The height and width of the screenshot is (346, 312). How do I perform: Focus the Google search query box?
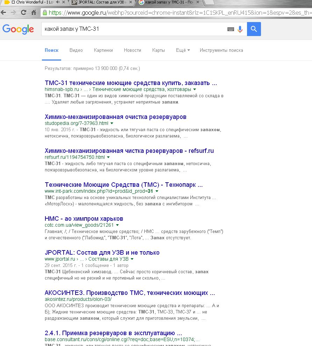click(x=135, y=29)
